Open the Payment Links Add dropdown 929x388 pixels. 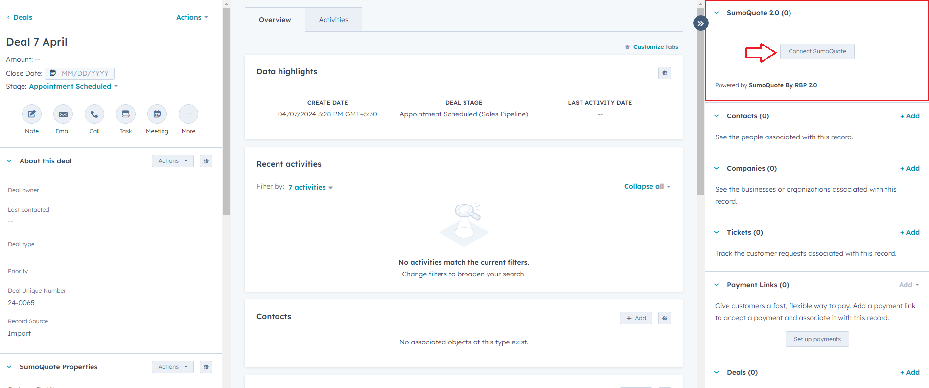(909, 285)
